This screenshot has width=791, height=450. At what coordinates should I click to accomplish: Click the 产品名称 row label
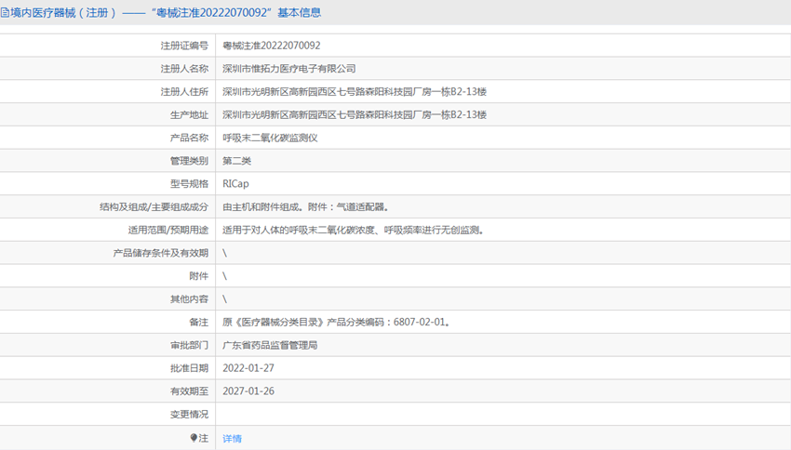189,138
